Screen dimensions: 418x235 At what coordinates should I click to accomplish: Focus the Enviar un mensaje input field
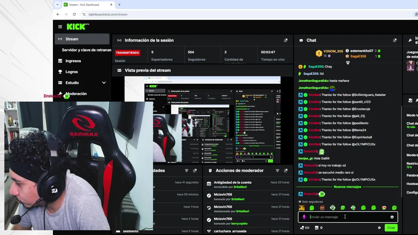click(348, 217)
